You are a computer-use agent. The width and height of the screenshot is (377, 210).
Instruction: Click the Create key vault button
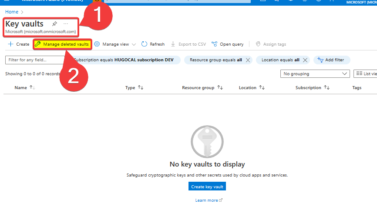tap(207, 187)
